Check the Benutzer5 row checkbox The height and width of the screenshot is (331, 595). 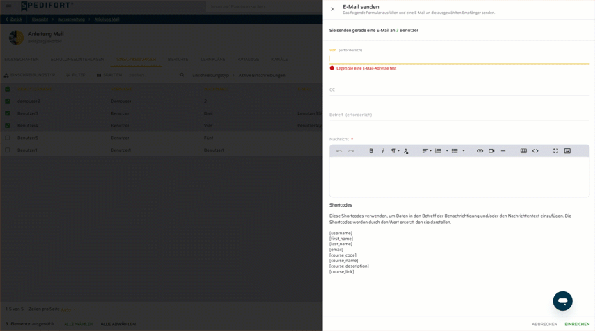7,138
